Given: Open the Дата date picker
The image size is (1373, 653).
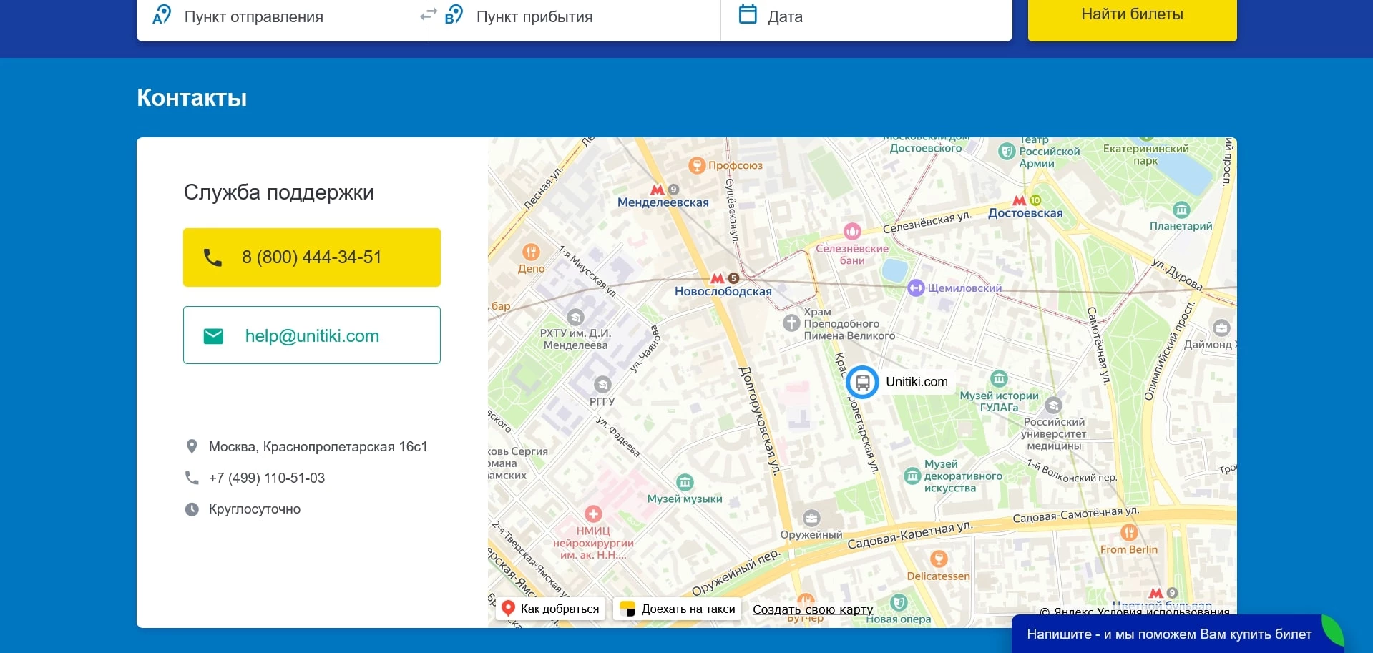Looking at the screenshot, I should (859, 16).
